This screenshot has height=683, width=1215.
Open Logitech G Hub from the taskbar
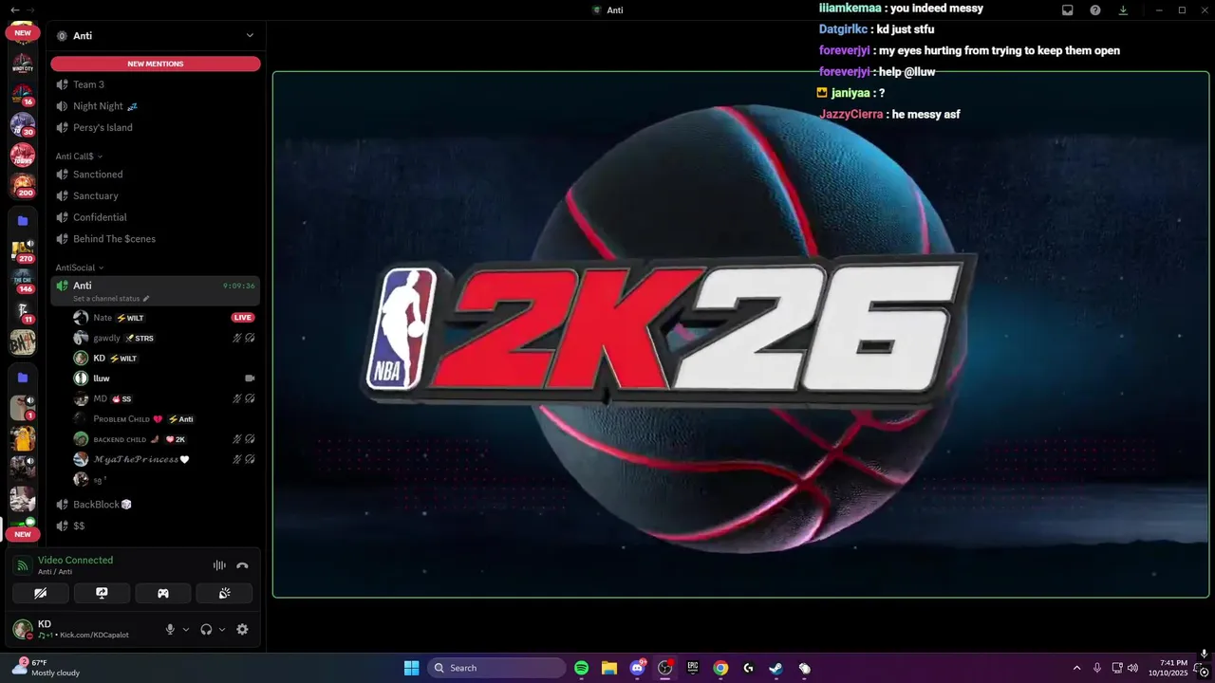(748, 668)
